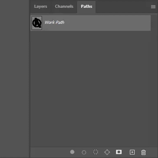Select the Paths tab
This screenshot has width=158, height=158.
click(x=86, y=7)
